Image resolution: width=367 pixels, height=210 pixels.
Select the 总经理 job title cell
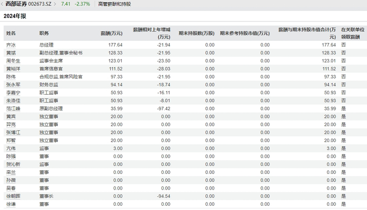(46, 45)
